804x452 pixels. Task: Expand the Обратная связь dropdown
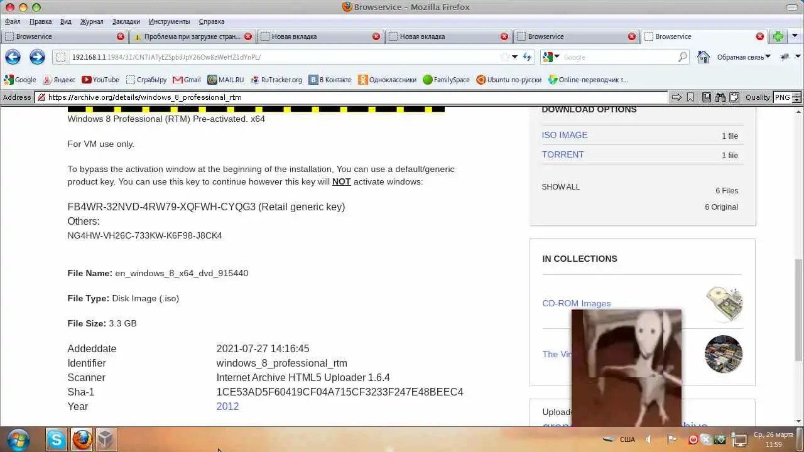coord(744,57)
